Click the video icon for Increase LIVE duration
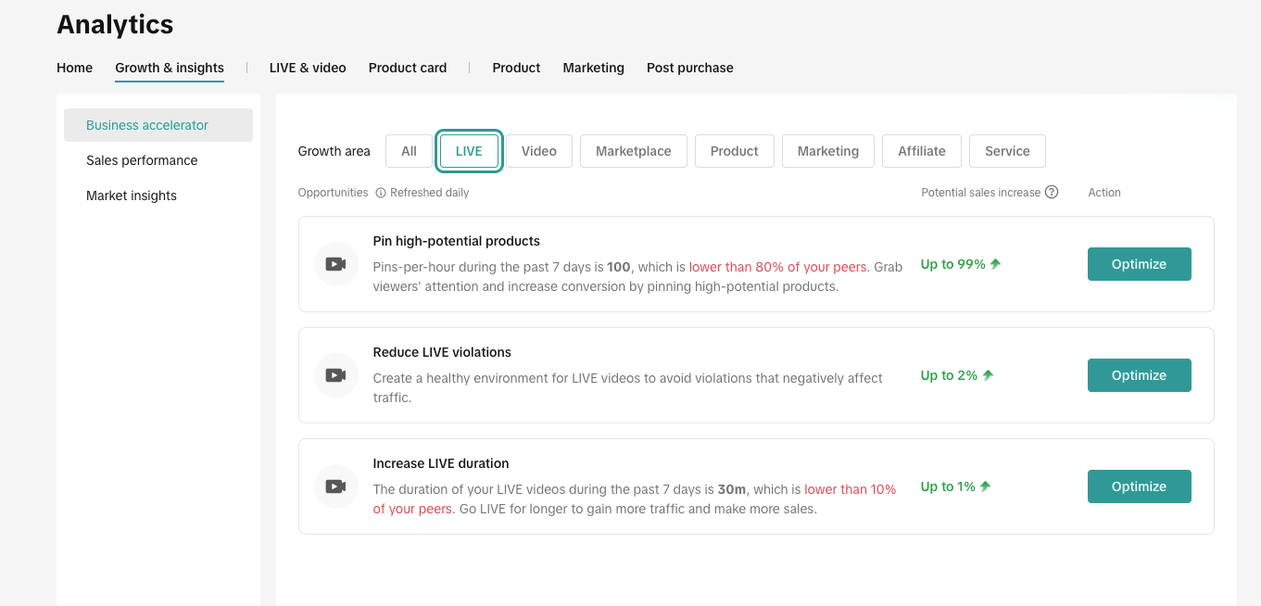 tap(335, 486)
